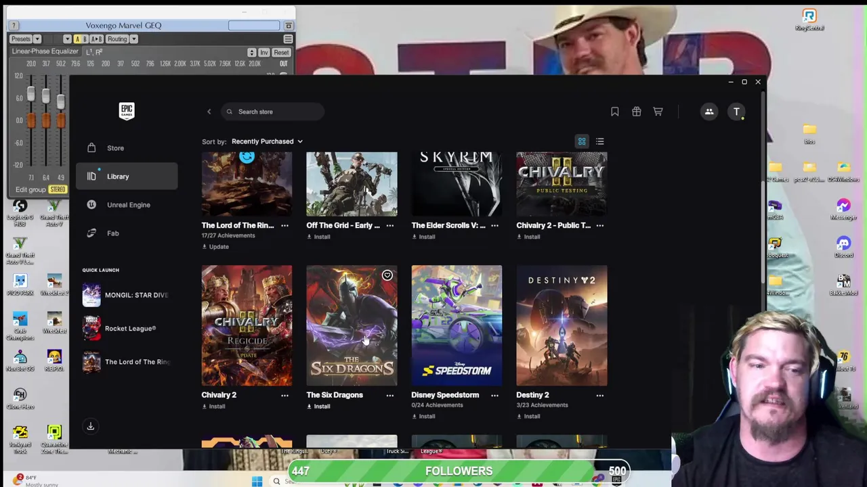Select the B state in Voxengo

click(x=85, y=39)
